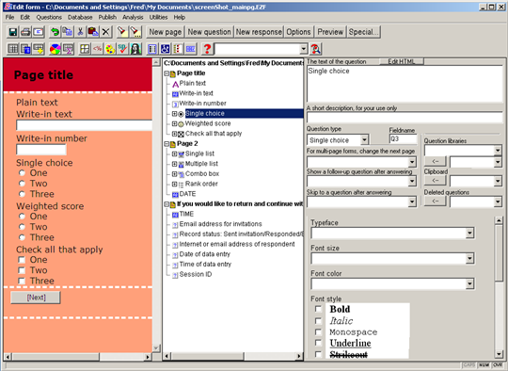Open the paint palette colors icon
Image resolution: width=508 pixels, height=371 pixels.
click(110, 49)
